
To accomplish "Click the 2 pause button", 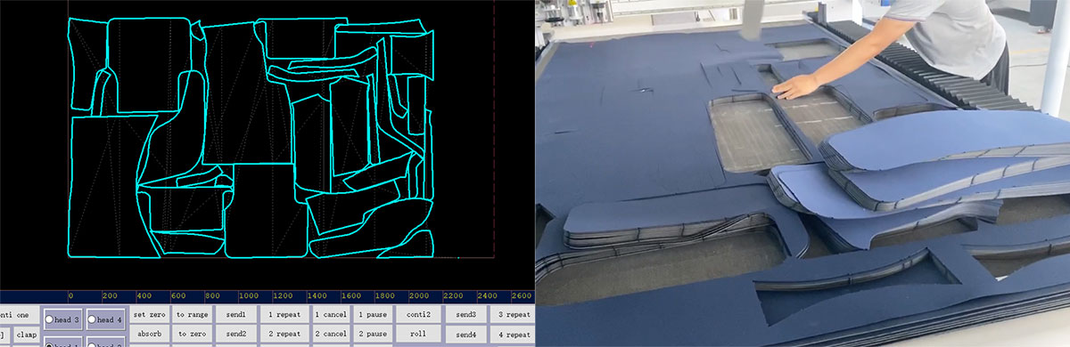I will pyautogui.click(x=373, y=334).
